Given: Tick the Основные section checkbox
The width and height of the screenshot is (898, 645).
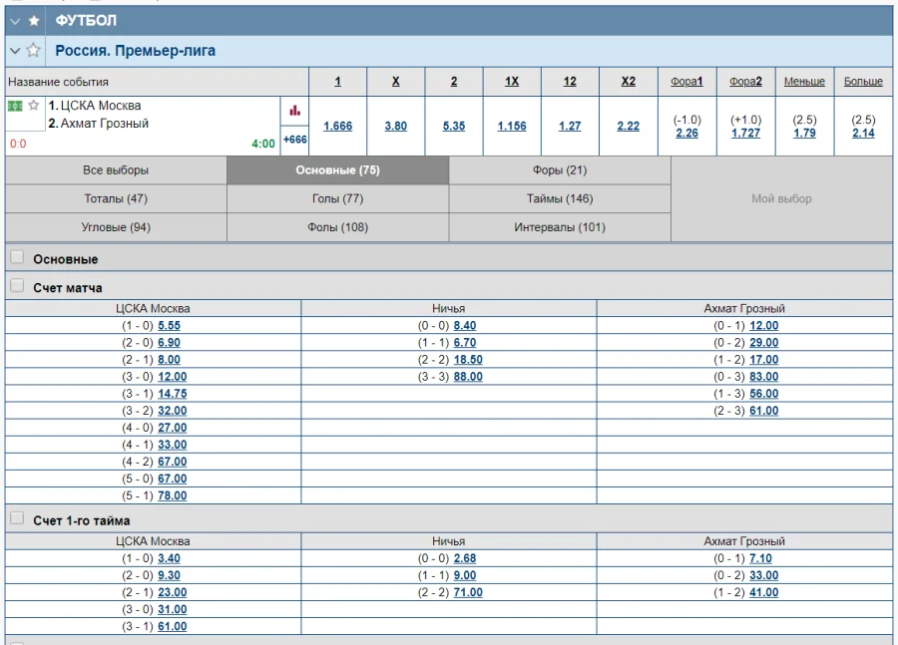Looking at the screenshot, I should (17, 258).
